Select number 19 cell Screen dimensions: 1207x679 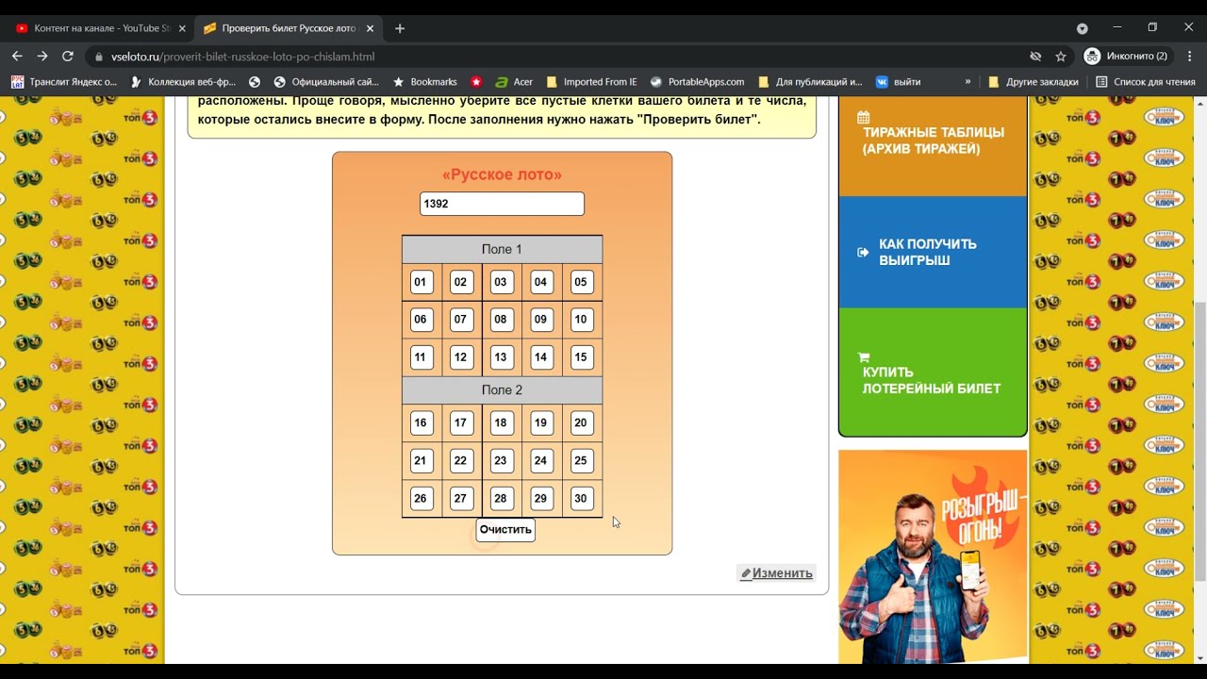tap(540, 423)
